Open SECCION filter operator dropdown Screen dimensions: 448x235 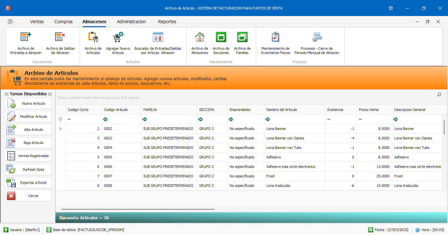tap(200, 119)
